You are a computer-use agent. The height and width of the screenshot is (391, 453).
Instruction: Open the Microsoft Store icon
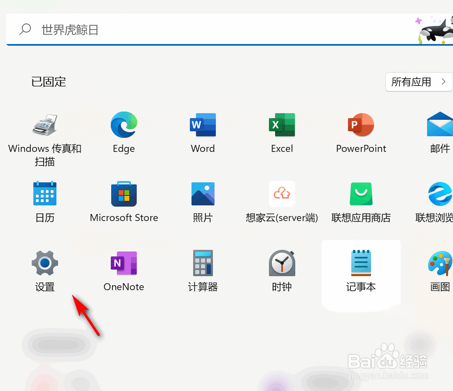(x=124, y=194)
